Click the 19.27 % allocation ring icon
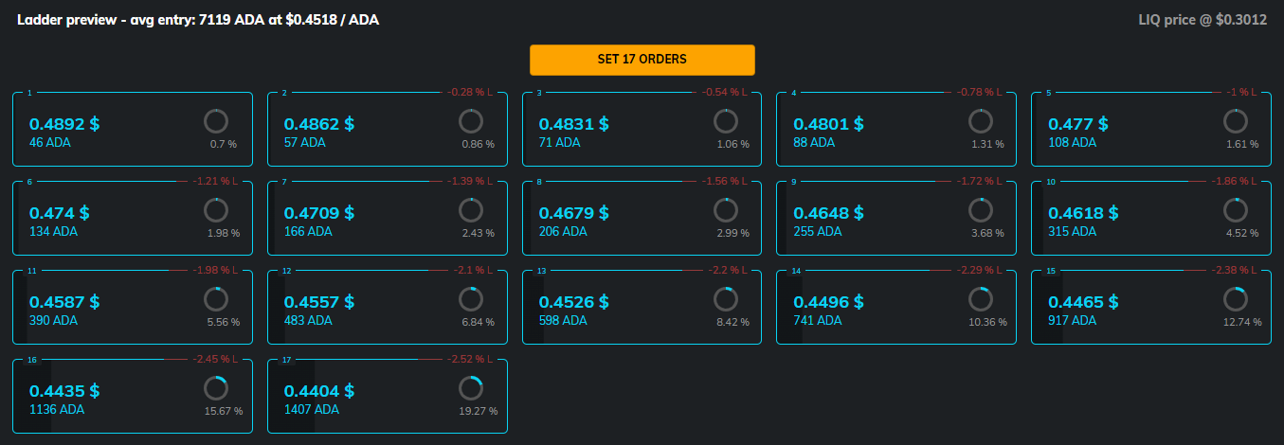The image size is (1284, 445). [x=470, y=388]
